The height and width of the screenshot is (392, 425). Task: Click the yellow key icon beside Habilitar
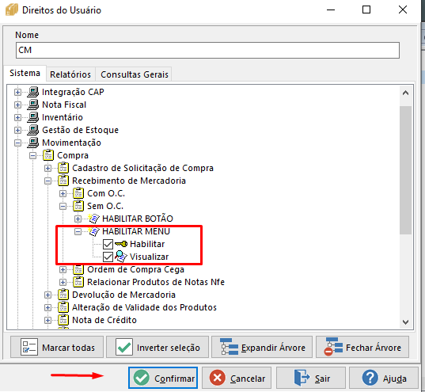click(121, 244)
